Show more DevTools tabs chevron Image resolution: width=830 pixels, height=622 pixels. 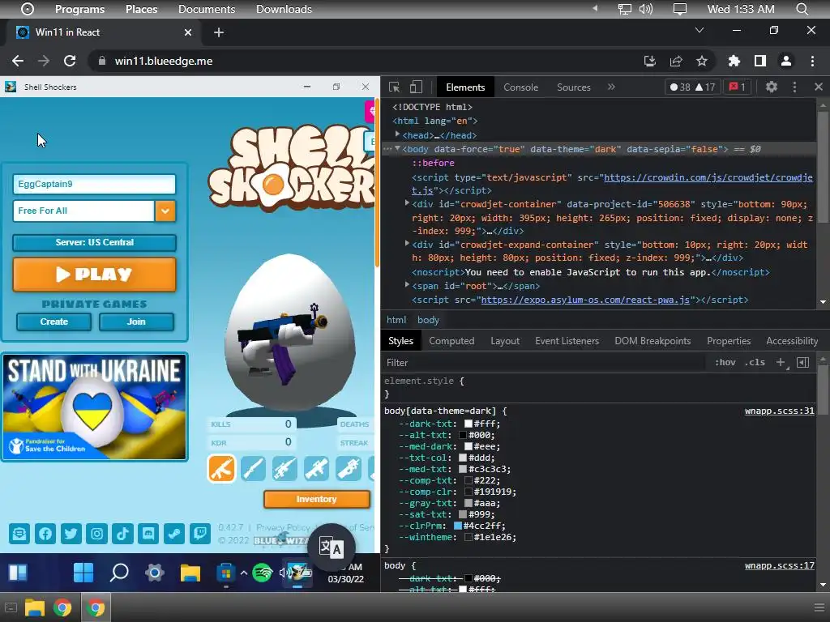(611, 87)
